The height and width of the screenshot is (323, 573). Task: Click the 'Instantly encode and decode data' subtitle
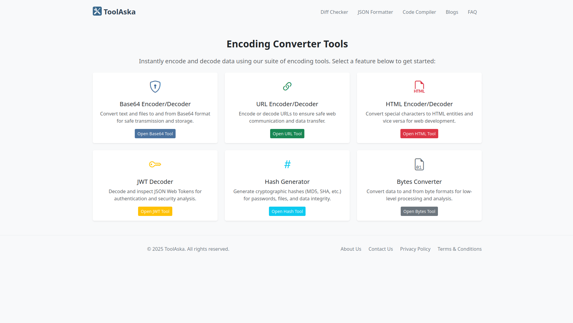(287, 61)
